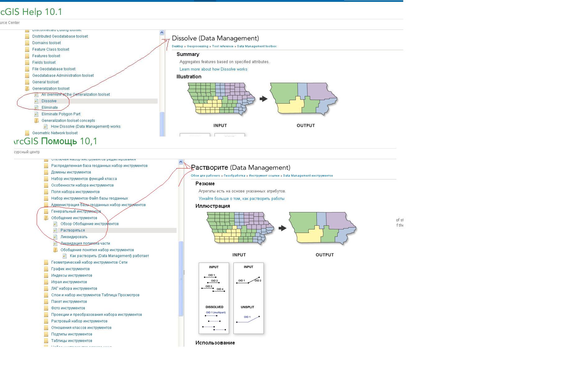The width and height of the screenshot is (568, 388).
Task: Select the Eliminate topic in the tree
Action: point(50,108)
